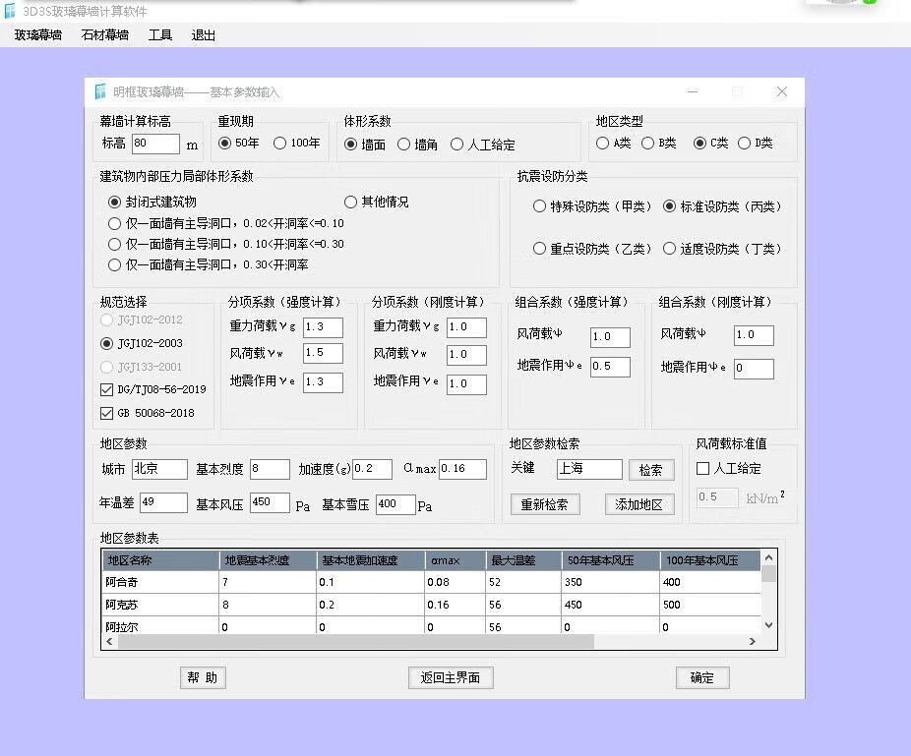
Task: Click the 3D3S app icon in title bar
Action: point(10,10)
